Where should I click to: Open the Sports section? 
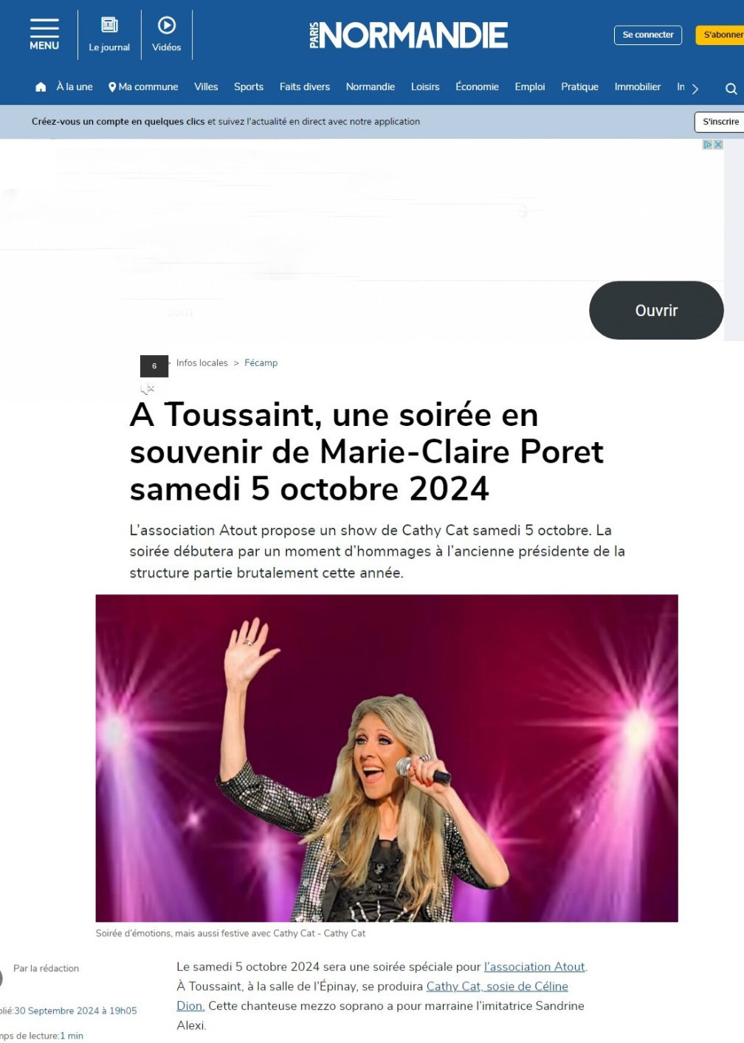249,86
